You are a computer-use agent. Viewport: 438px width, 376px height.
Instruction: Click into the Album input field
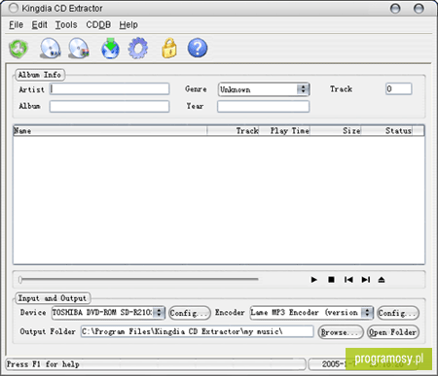109,106
